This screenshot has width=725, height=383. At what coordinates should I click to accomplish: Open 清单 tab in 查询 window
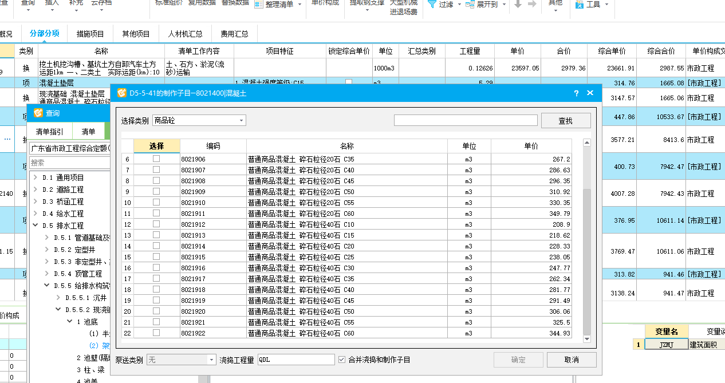click(x=88, y=132)
